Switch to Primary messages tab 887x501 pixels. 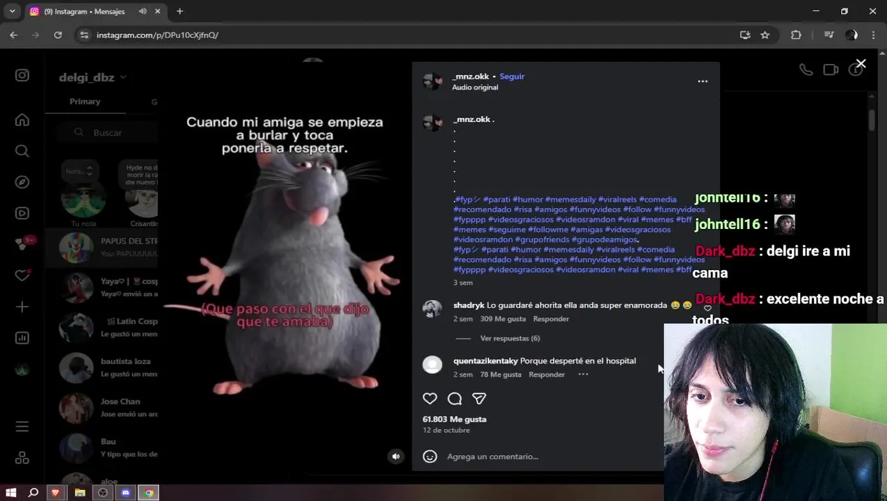(x=85, y=102)
